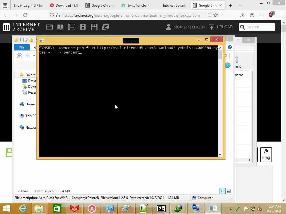Open the Internet Archive audio speaker icon
This screenshot has height=214, width=286.
[83, 27]
